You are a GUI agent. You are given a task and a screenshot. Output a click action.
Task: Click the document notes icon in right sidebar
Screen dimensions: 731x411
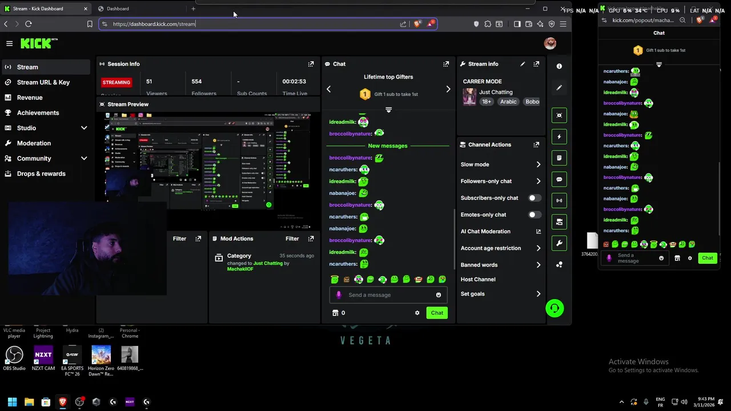pos(559,158)
